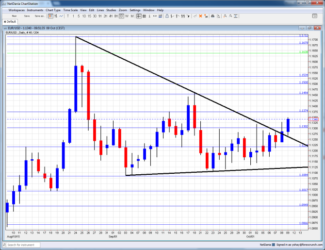Click the orange remove studies icon
Viewport: 325px width, 250px height.
(206, 16)
